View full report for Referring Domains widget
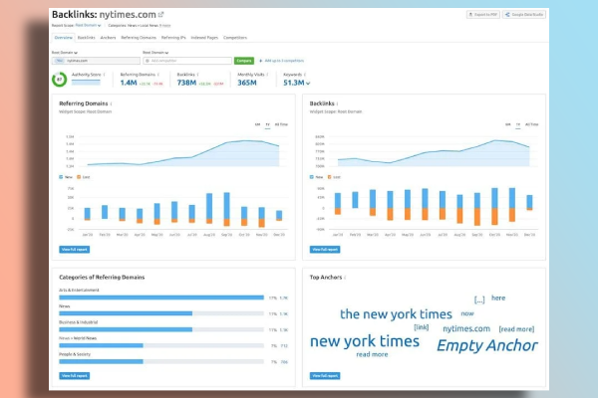Image resolution: width=598 pixels, height=398 pixels. coord(75,250)
